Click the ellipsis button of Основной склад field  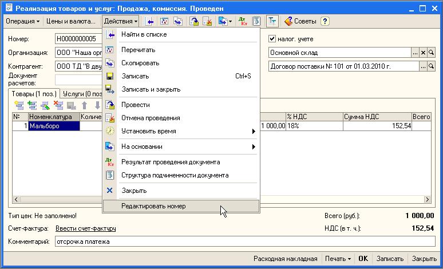(415, 53)
